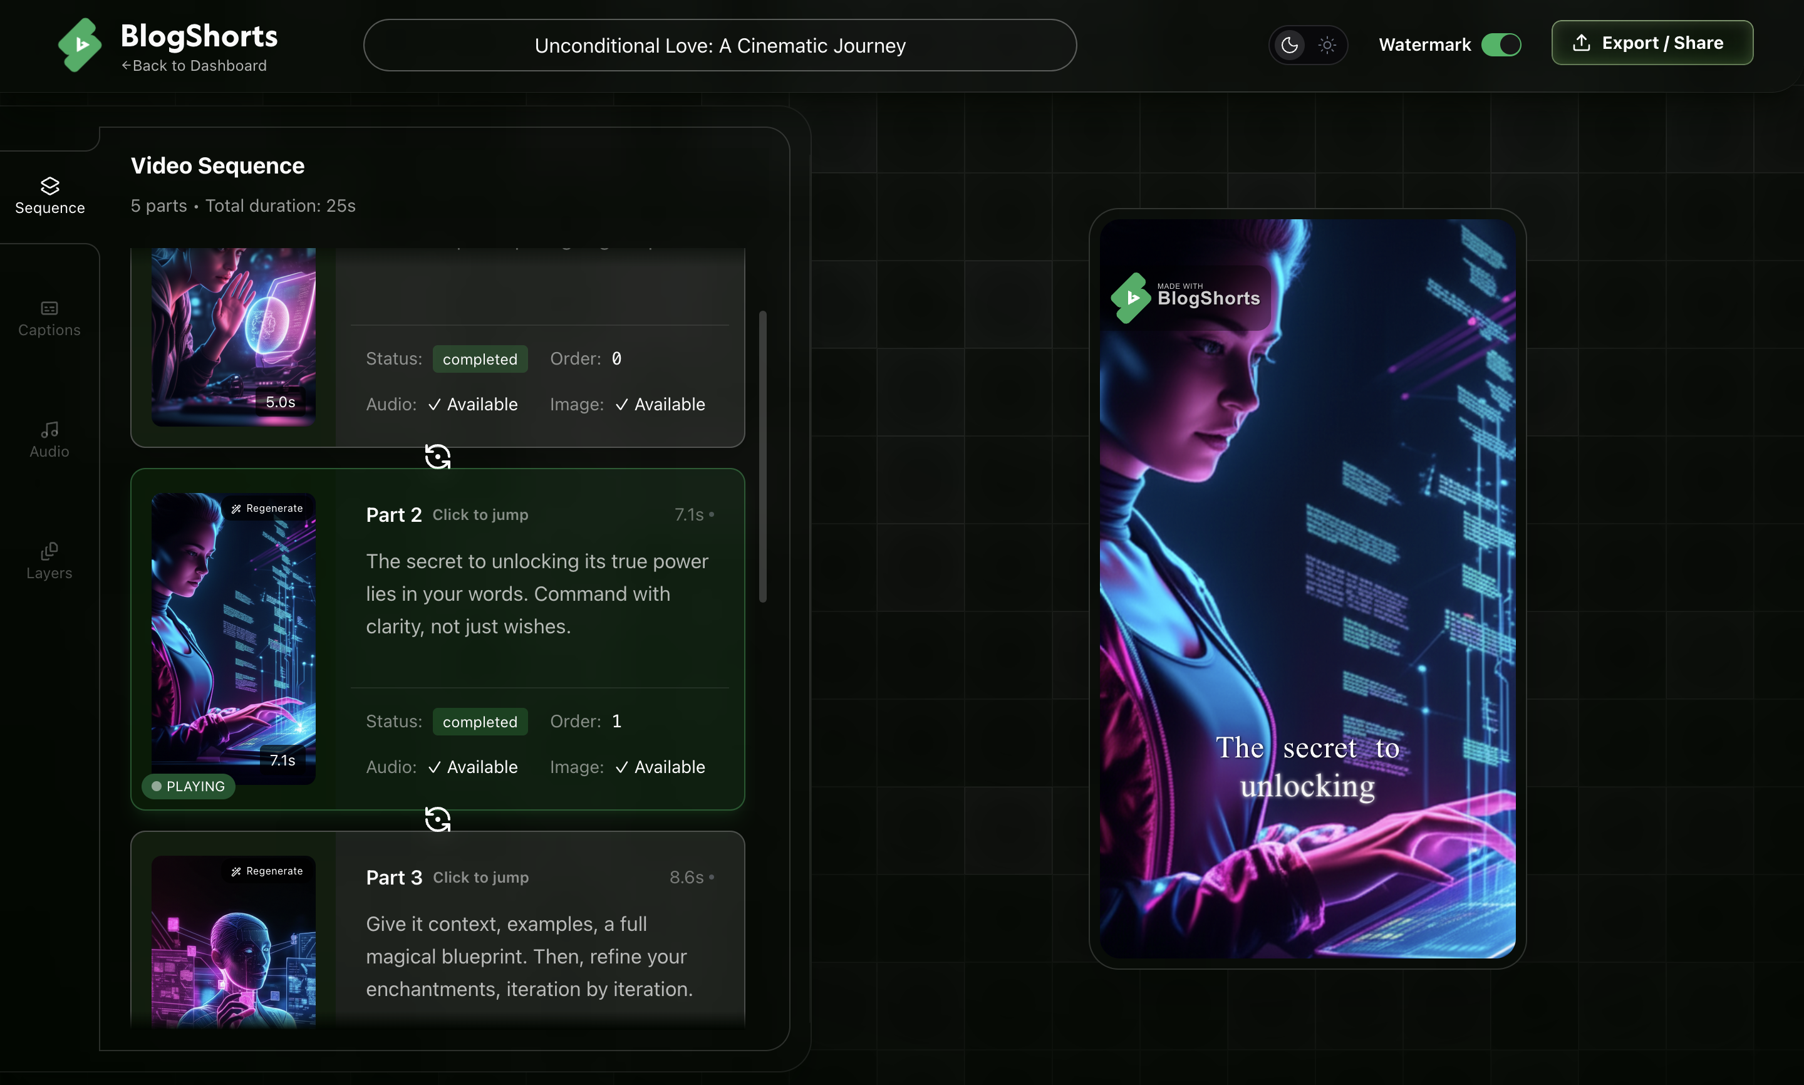Open the Export / Share button
The width and height of the screenshot is (1804, 1085).
1652,43
